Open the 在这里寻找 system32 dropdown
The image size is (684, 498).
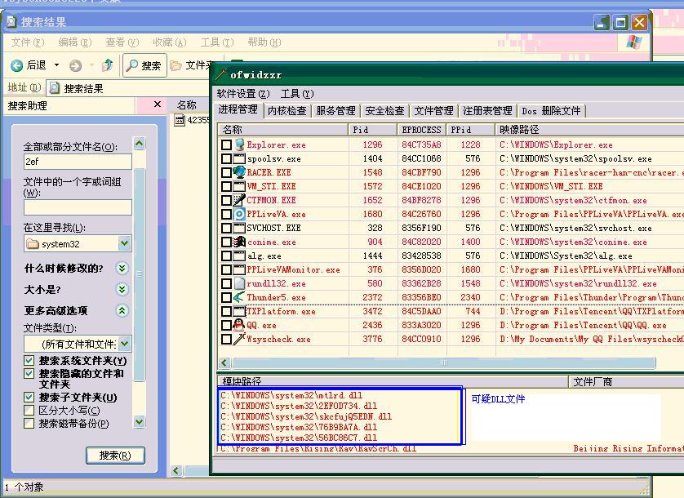[x=124, y=243]
